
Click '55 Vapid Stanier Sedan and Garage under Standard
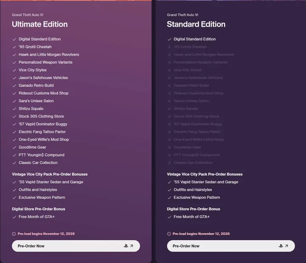click(x=206, y=182)
